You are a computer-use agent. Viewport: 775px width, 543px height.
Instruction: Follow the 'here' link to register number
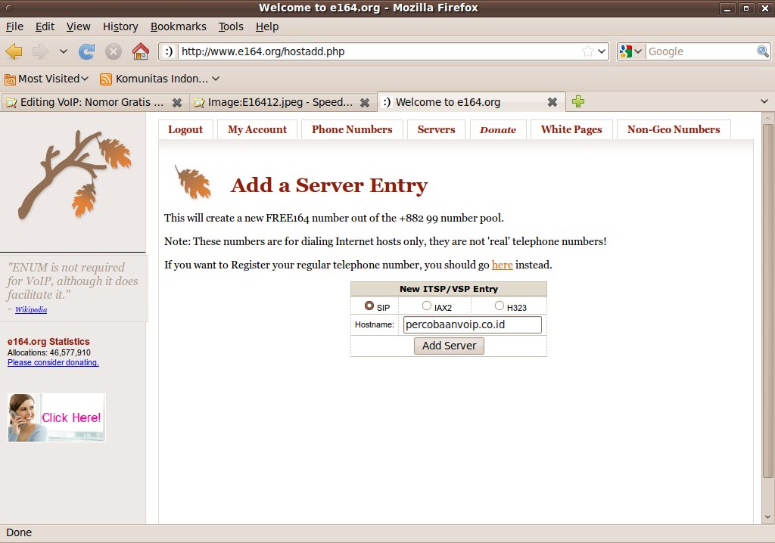tap(503, 265)
